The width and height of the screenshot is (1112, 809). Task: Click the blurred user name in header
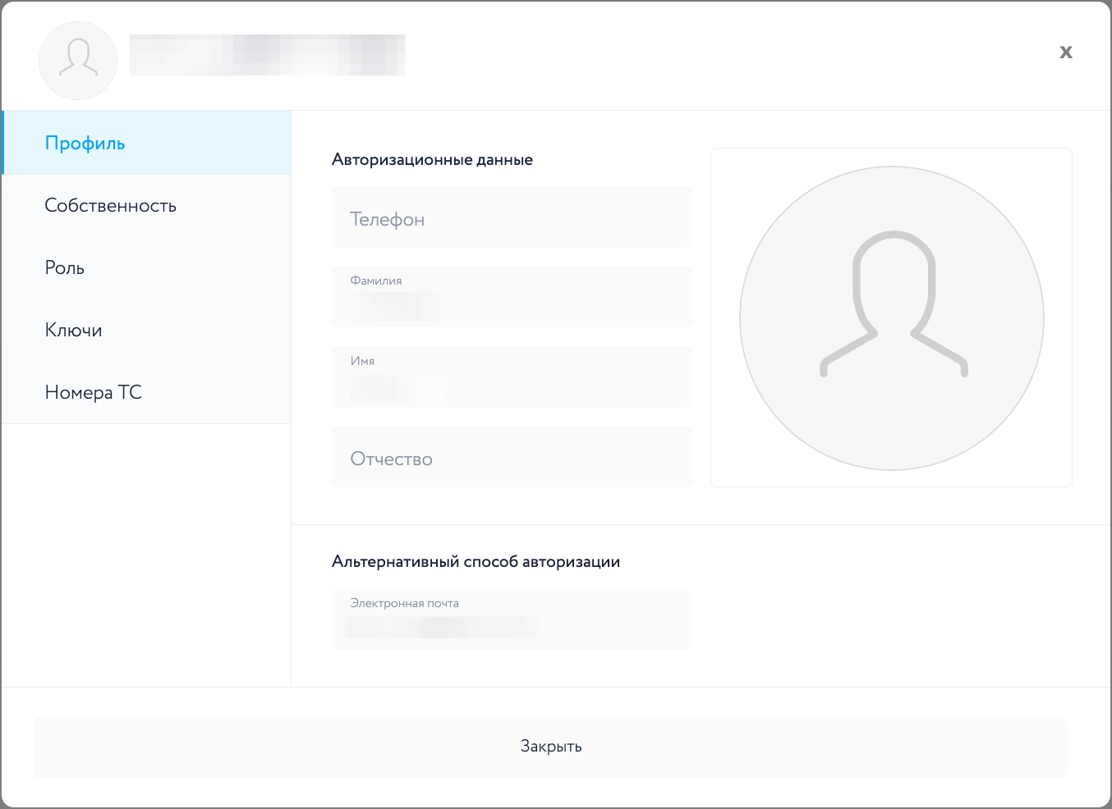coord(267,55)
